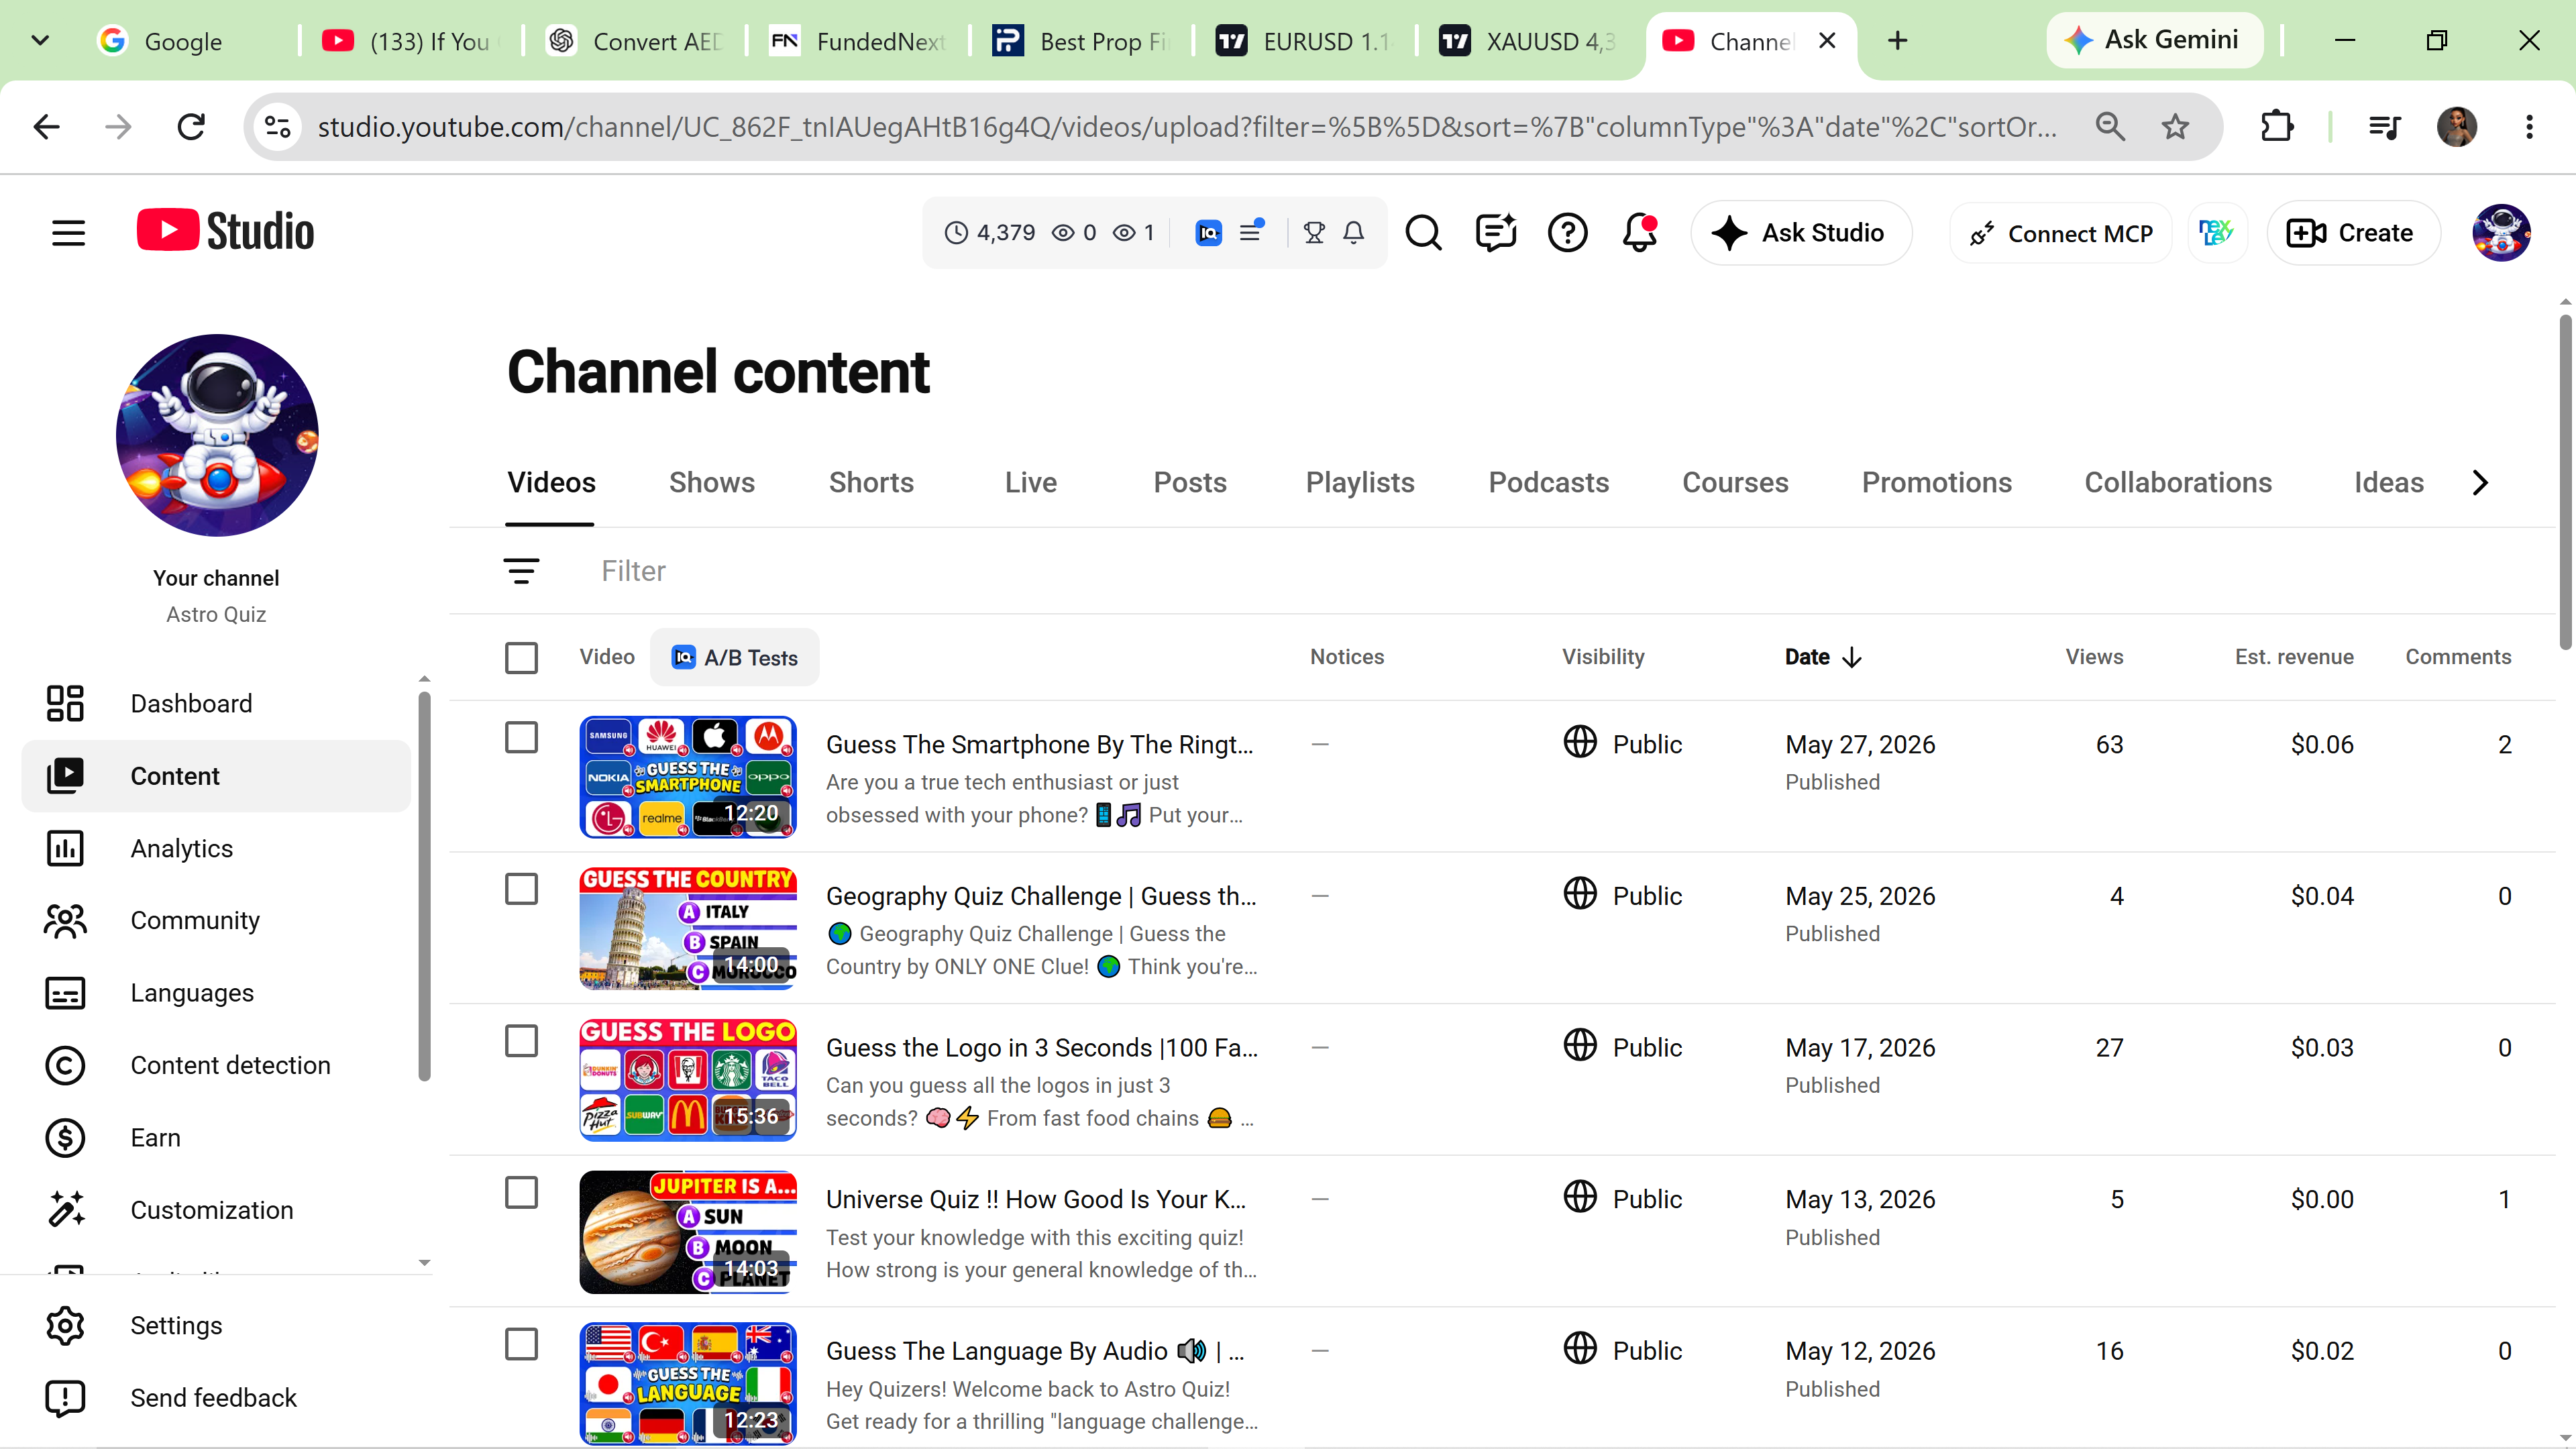Open Chrome extensions puzzle icon

[x=2277, y=126]
